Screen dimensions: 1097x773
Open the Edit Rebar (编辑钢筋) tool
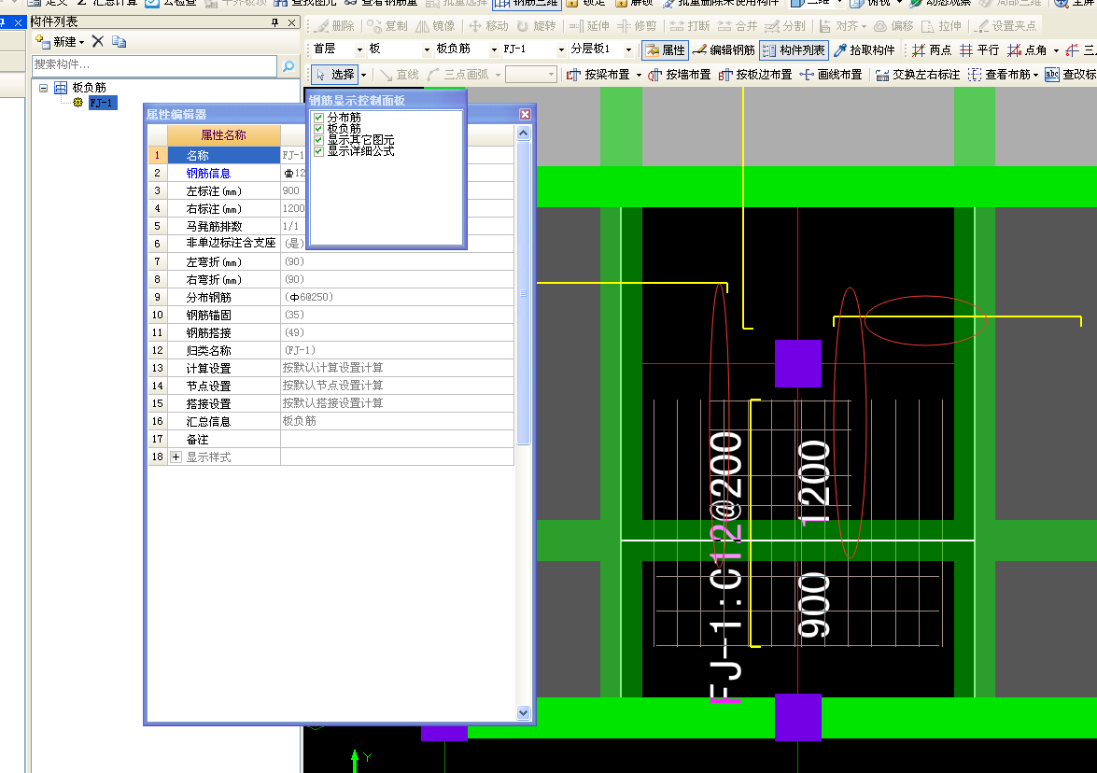(x=724, y=49)
